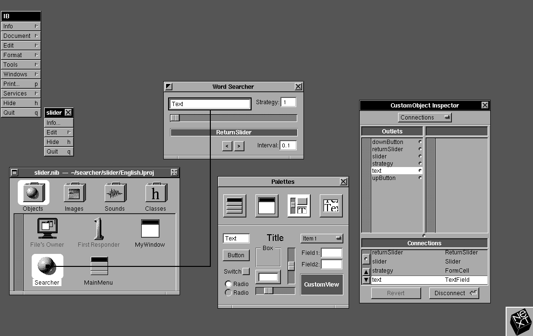Choose the Menus palette icon
Image resolution: width=533 pixels, height=336 pixels.
click(x=234, y=206)
